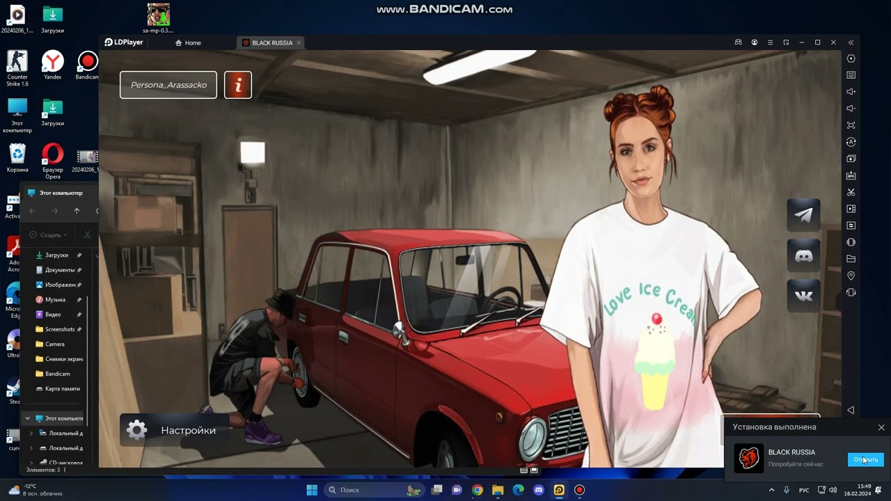Open Документы in Explorer sidebar
The image size is (891, 501).
[x=60, y=270]
